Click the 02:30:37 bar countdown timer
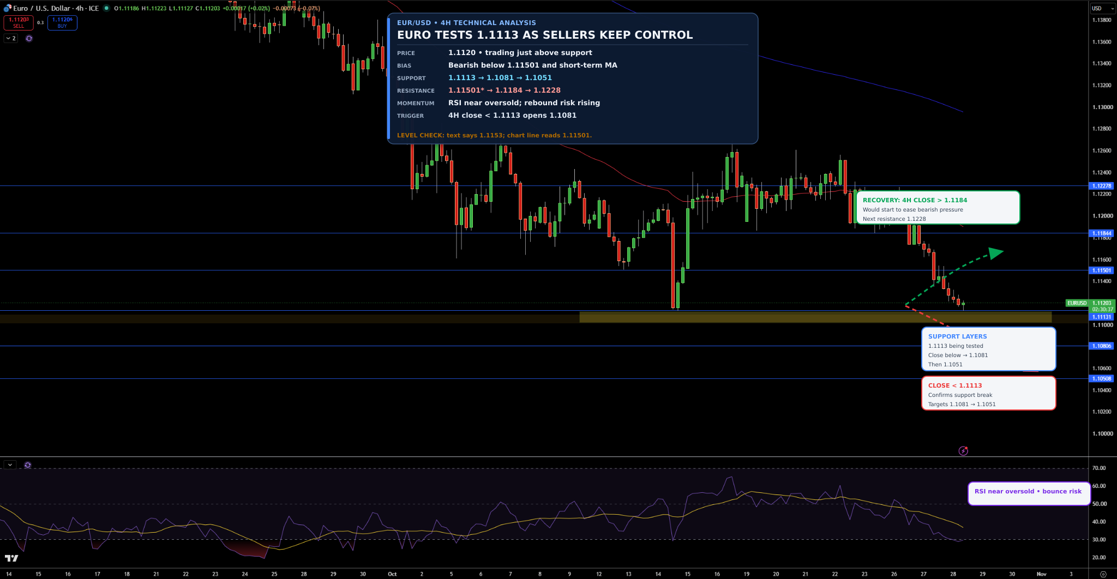The width and height of the screenshot is (1117, 579). click(1102, 309)
